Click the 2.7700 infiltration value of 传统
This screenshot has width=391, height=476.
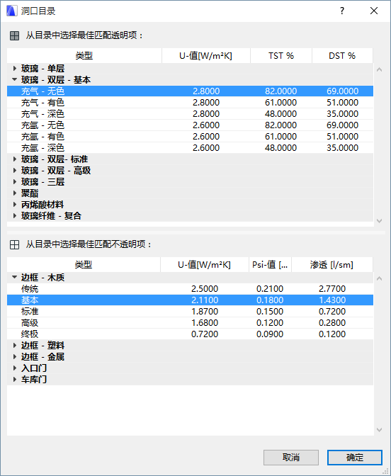[x=332, y=289]
